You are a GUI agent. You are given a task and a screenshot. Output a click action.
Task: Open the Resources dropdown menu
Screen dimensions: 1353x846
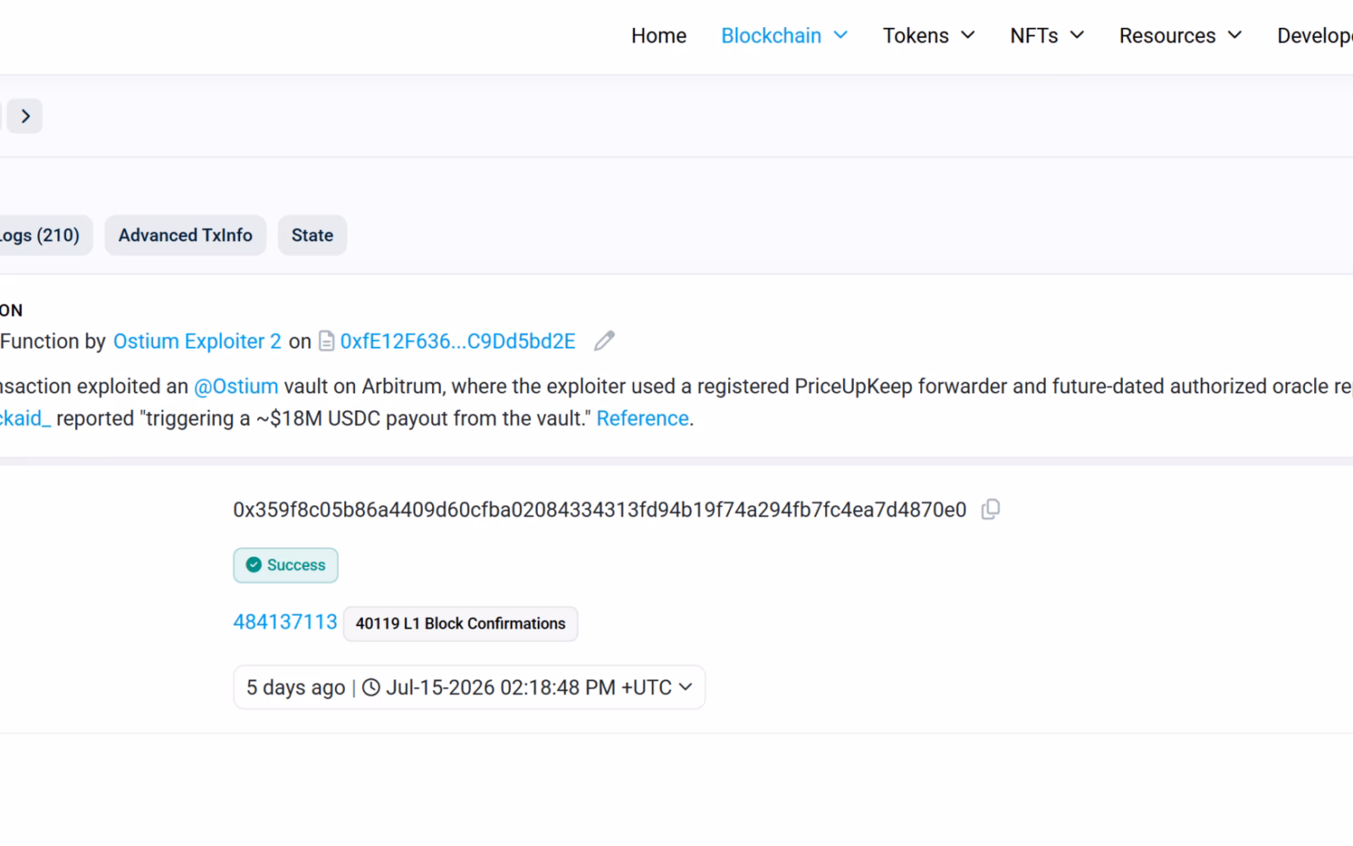point(1180,36)
